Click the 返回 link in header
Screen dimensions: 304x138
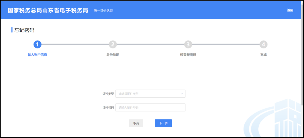click(x=290, y=10)
